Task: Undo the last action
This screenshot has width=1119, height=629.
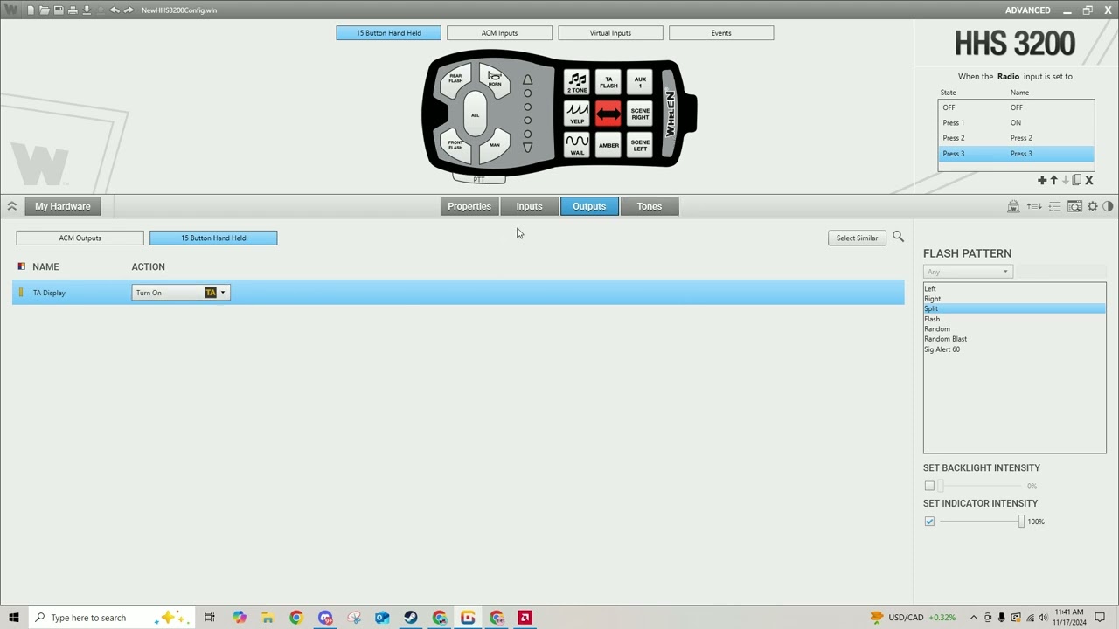Action: [x=115, y=10]
